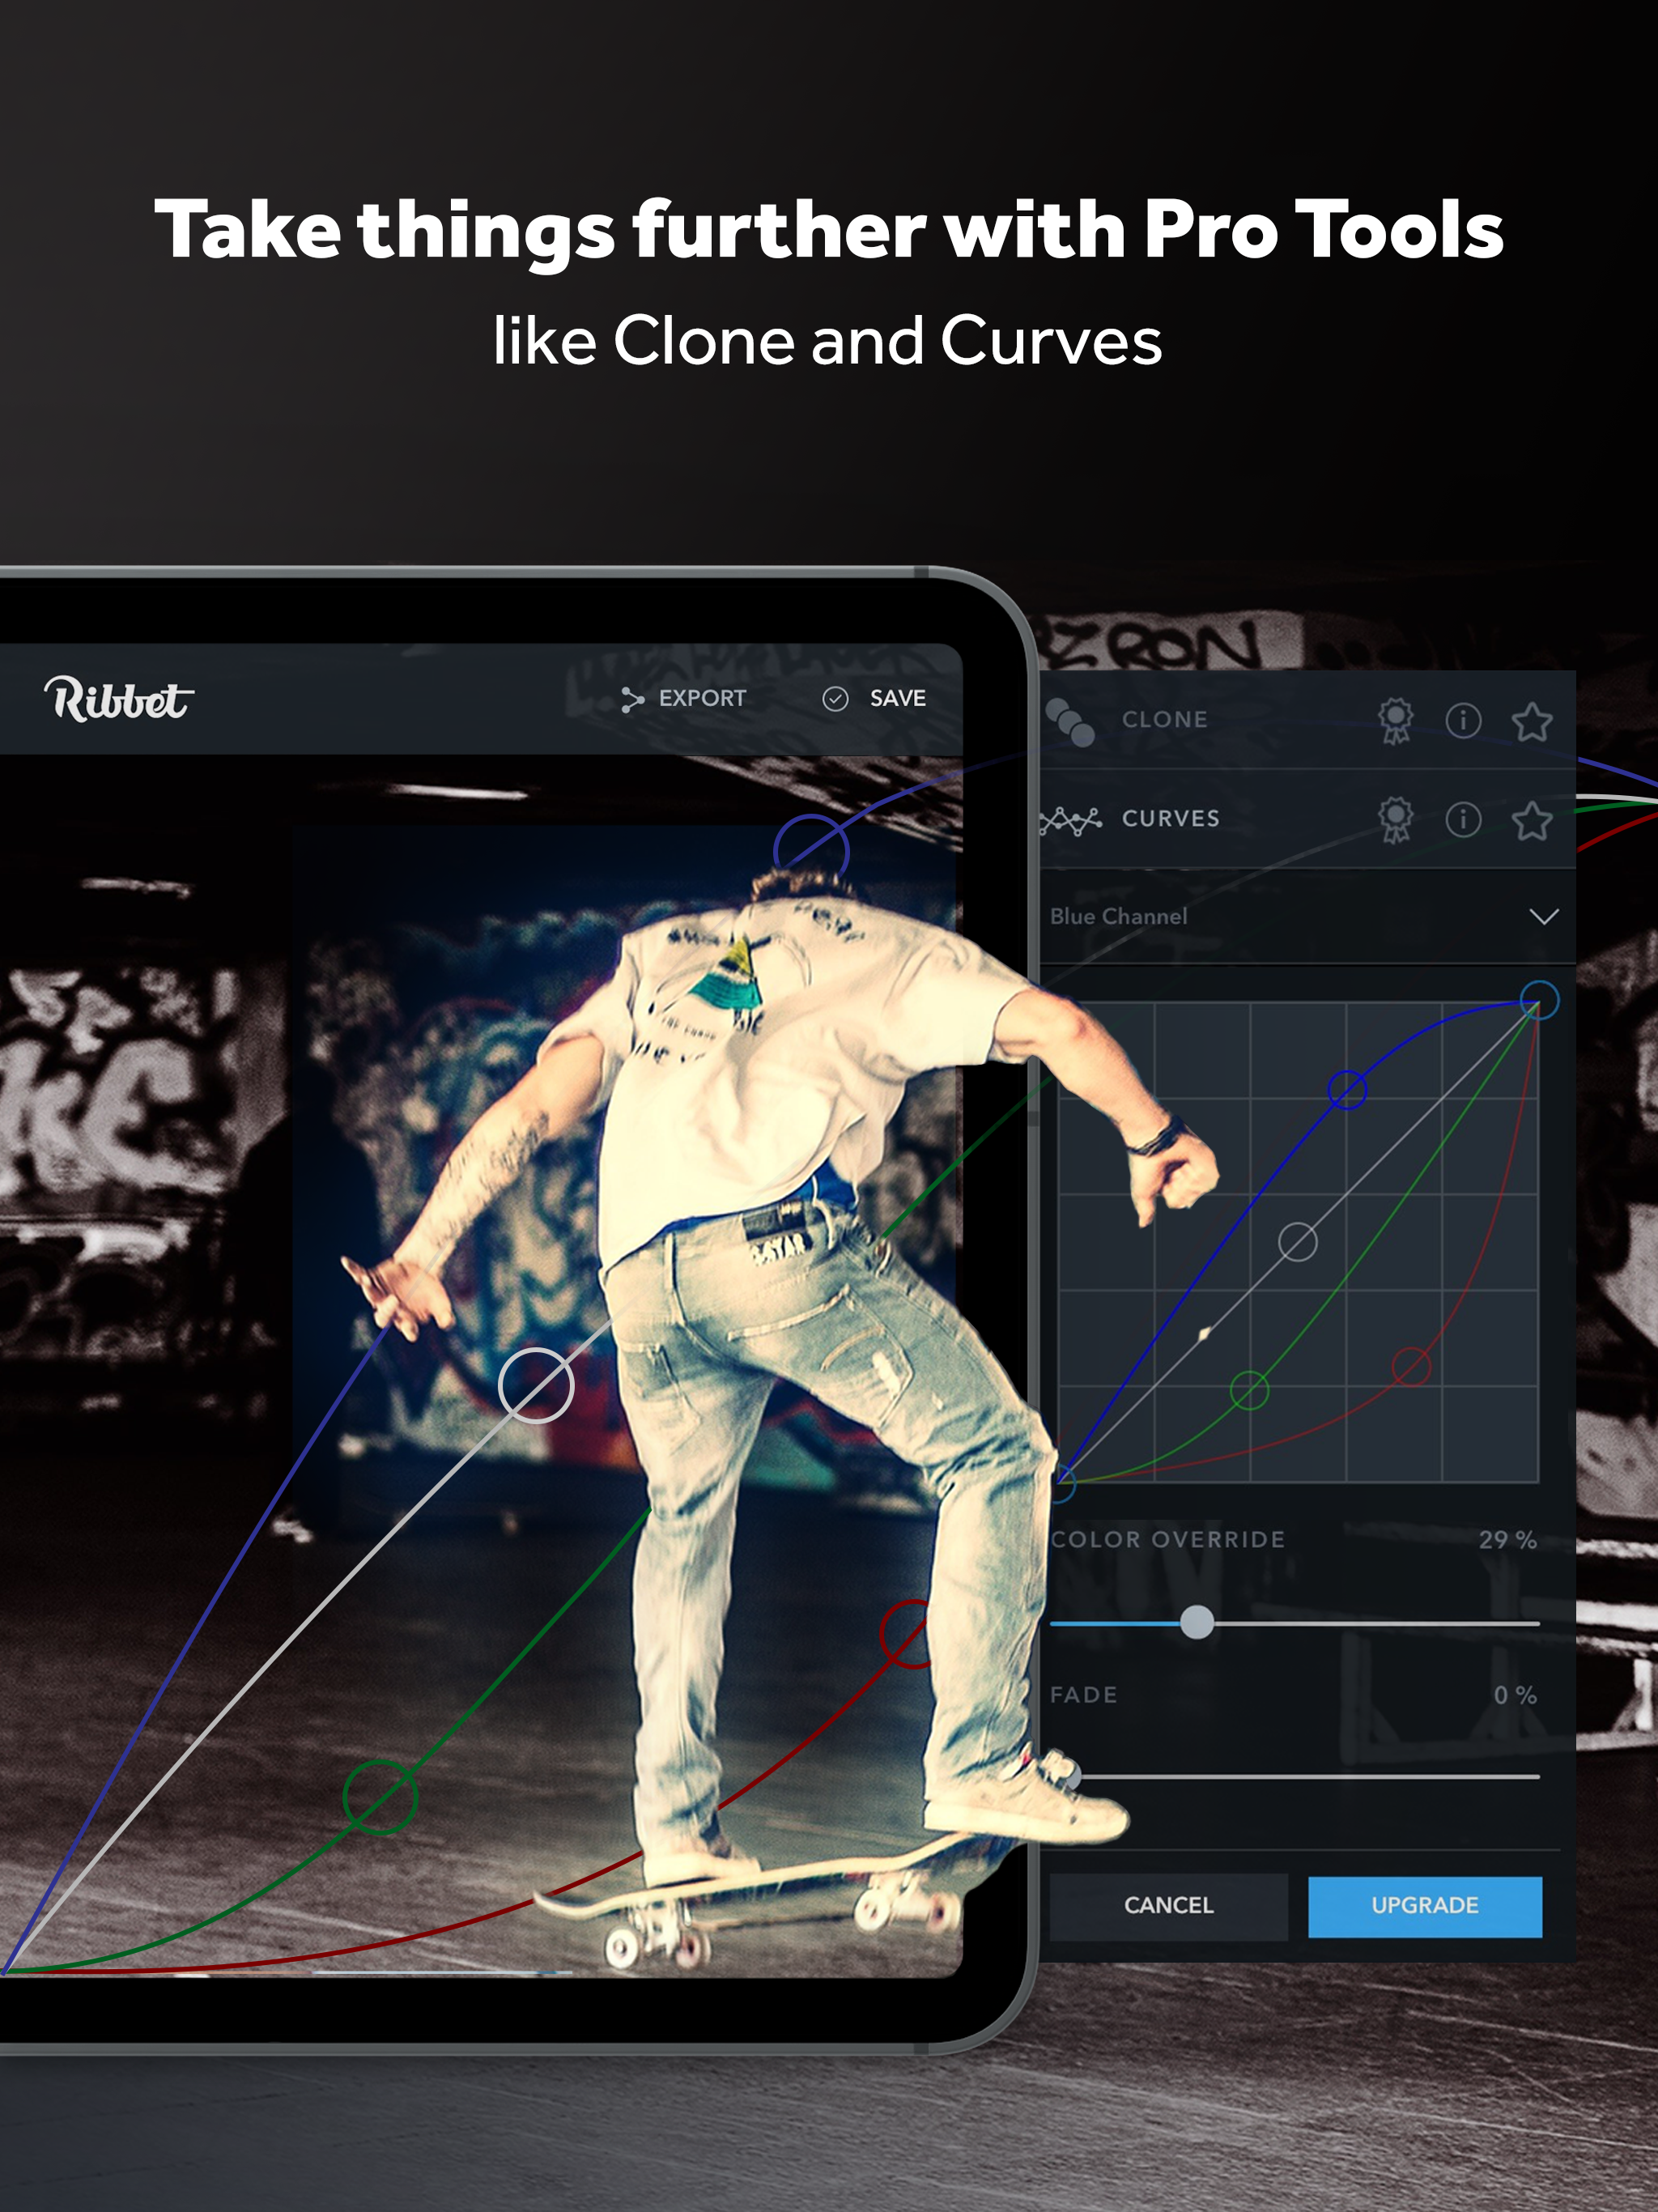Open the CURVES tool row
The height and width of the screenshot is (2212, 1658).
point(1307,819)
